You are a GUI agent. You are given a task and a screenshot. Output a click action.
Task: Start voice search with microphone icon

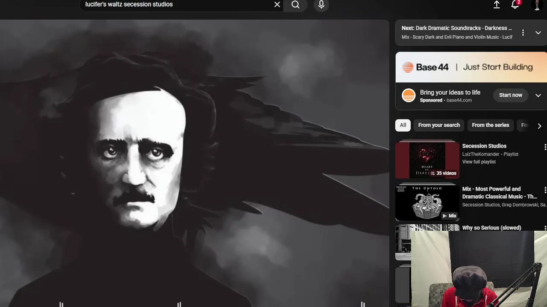(x=321, y=5)
